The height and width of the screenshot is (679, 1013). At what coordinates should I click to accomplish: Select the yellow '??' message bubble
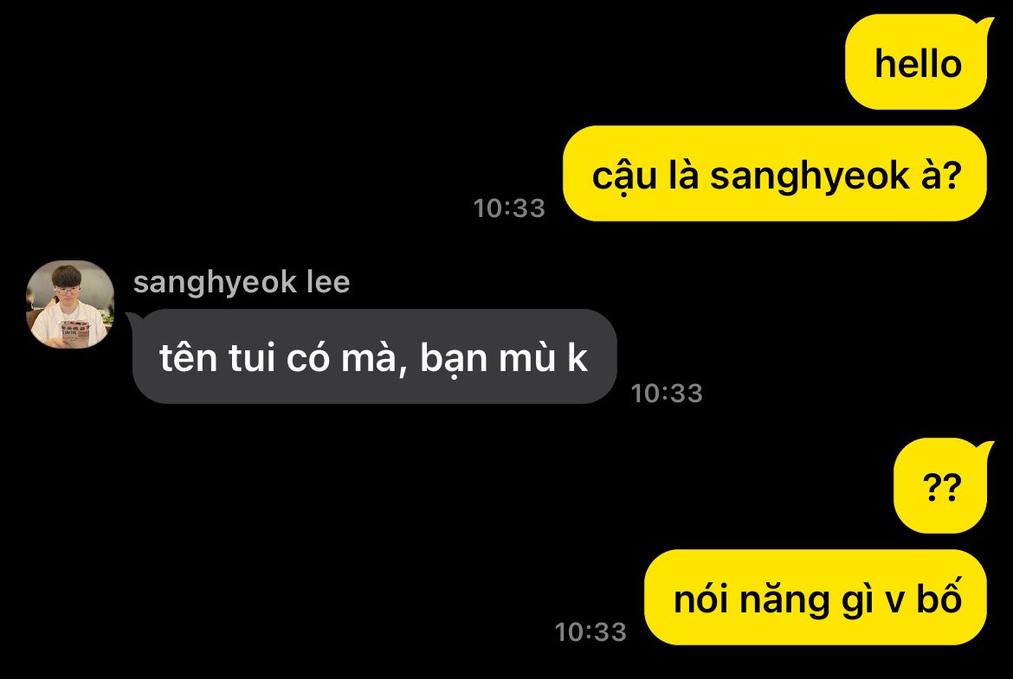[x=940, y=486]
